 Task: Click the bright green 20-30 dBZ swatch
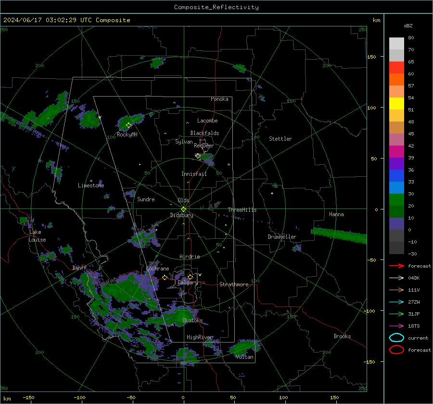[x=396, y=200]
